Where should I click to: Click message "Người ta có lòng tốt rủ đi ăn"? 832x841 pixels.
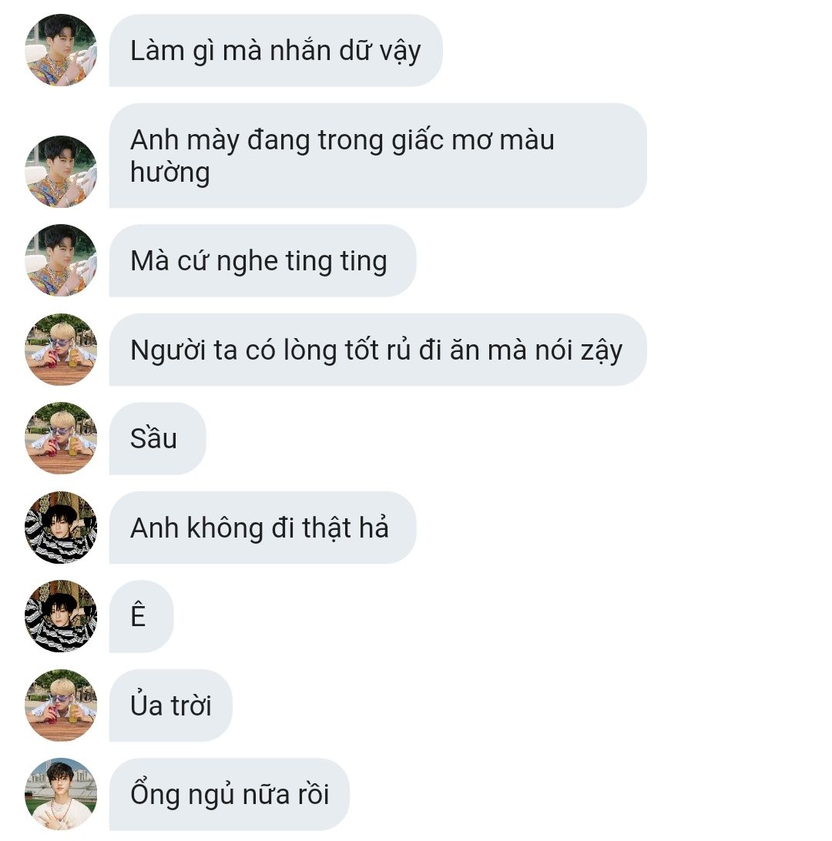377,350
